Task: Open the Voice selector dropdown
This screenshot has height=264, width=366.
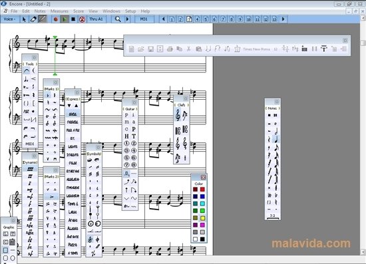Action: 10,19
